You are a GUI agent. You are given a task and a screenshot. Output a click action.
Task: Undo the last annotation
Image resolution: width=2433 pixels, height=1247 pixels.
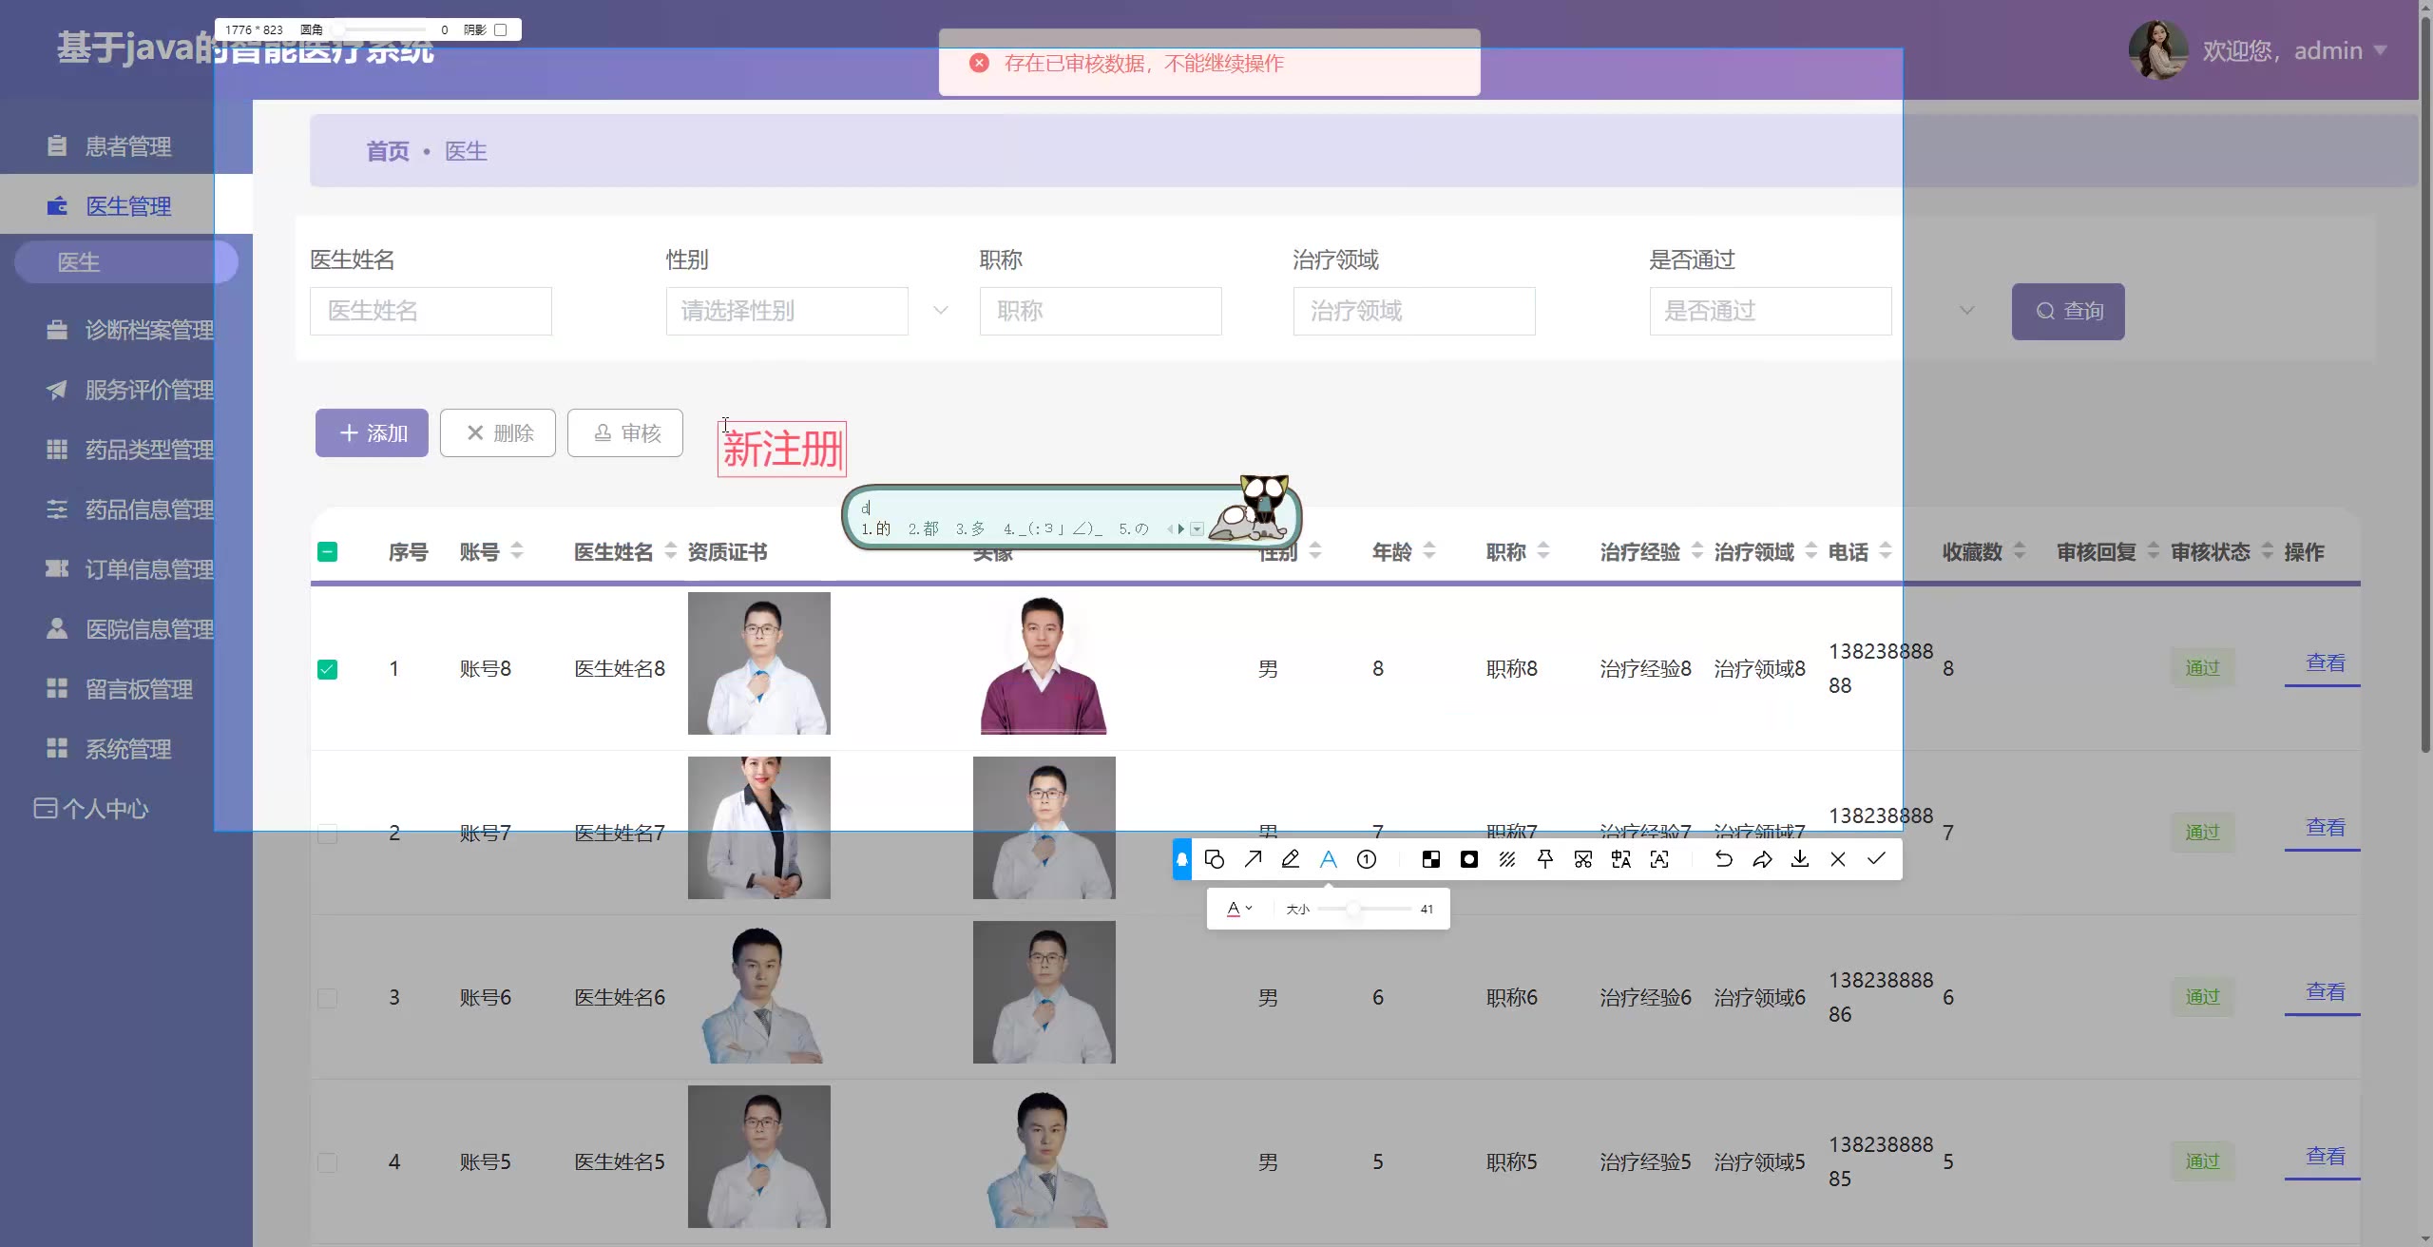pos(1723,859)
